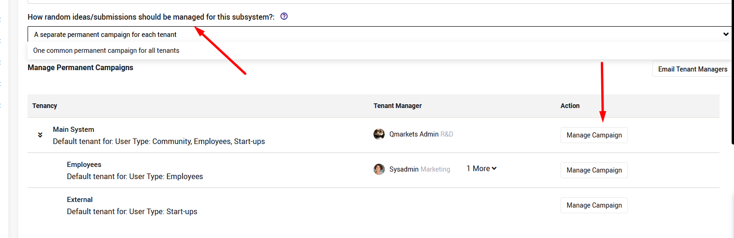Screen dimensions: 734x238
Task: Manage Campaign for the External tenant
Action: pyautogui.click(x=594, y=205)
